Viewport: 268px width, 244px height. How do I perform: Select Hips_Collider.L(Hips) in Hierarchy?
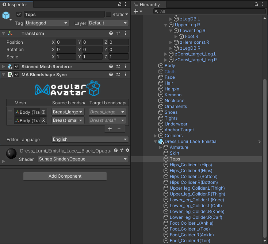[191, 165]
